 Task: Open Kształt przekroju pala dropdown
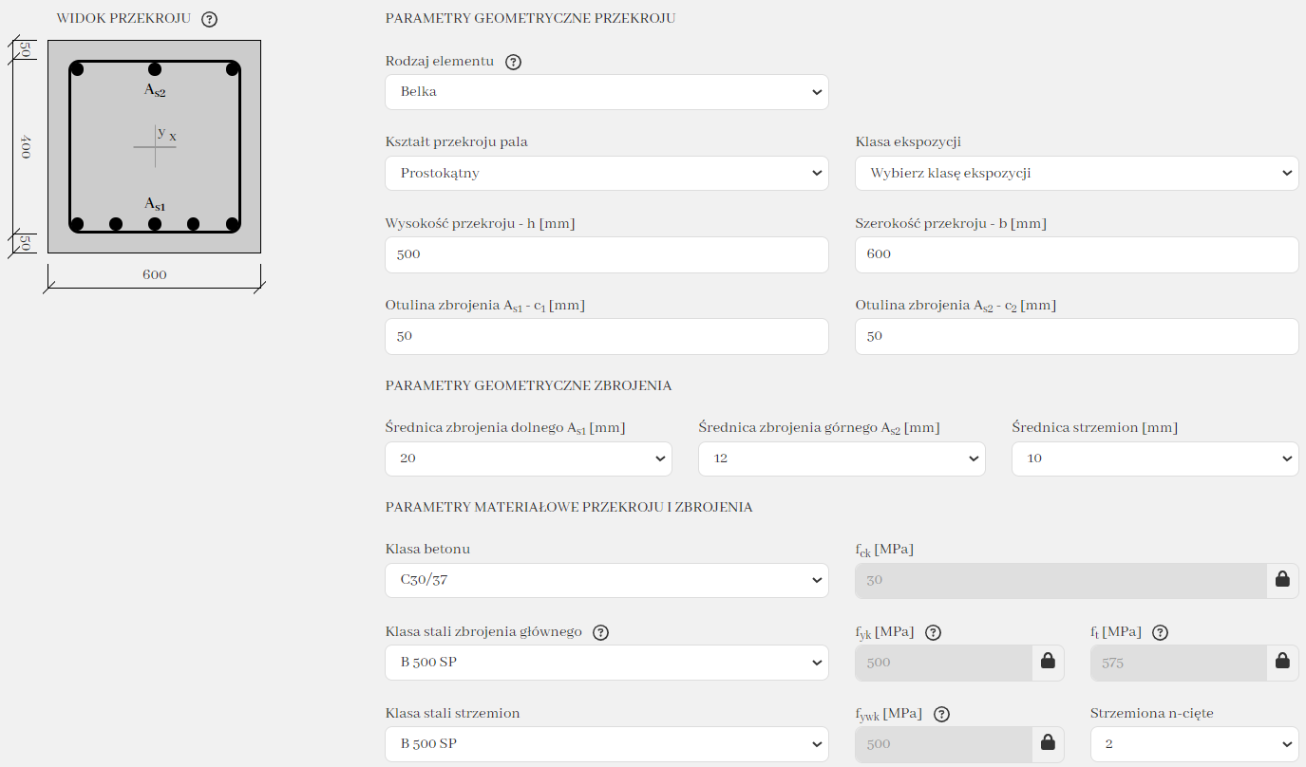coord(606,174)
